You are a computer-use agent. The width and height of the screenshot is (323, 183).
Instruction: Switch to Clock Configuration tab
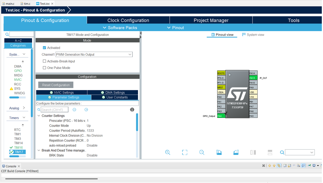pyautogui.click(x=128, y=20)
